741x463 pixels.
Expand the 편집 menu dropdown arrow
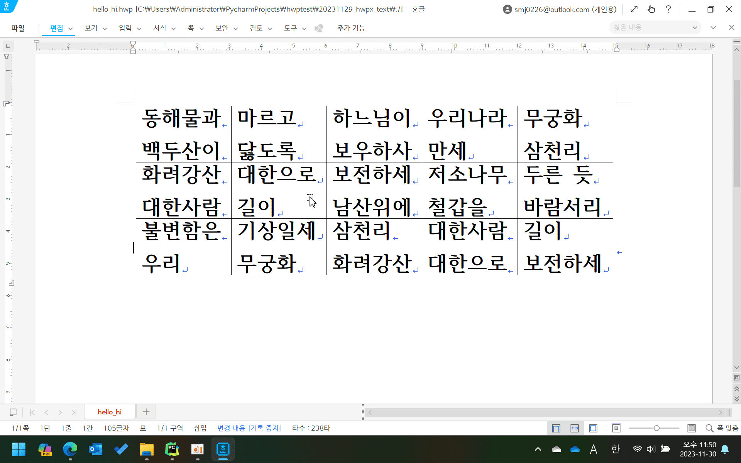(71, 29)
